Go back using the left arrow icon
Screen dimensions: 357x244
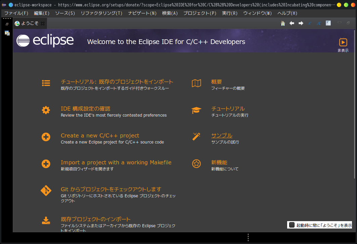tap(292, 23)
